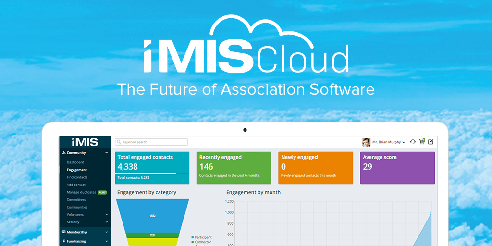This screenshot has height=246, width=492.
Task: Focus the Keyword search field
Action: [151, 142]
